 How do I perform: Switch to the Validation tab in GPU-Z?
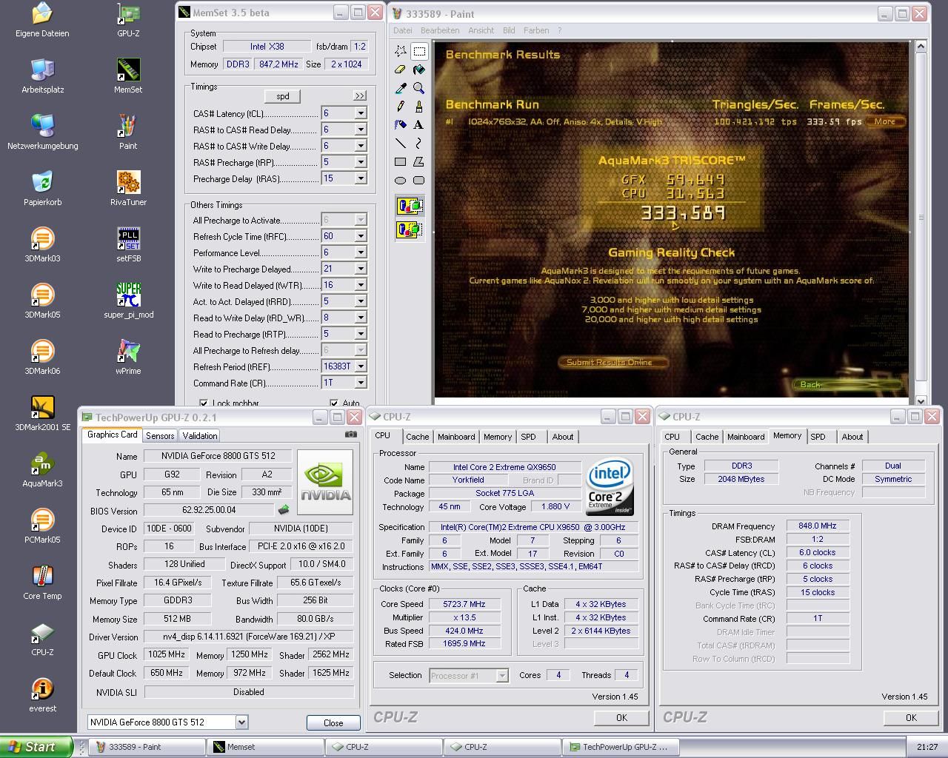point(200,436)
